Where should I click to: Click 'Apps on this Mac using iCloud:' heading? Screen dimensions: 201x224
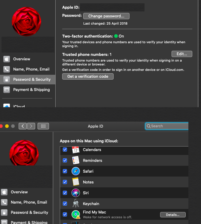pyautogui.click(x=89, y=141)
